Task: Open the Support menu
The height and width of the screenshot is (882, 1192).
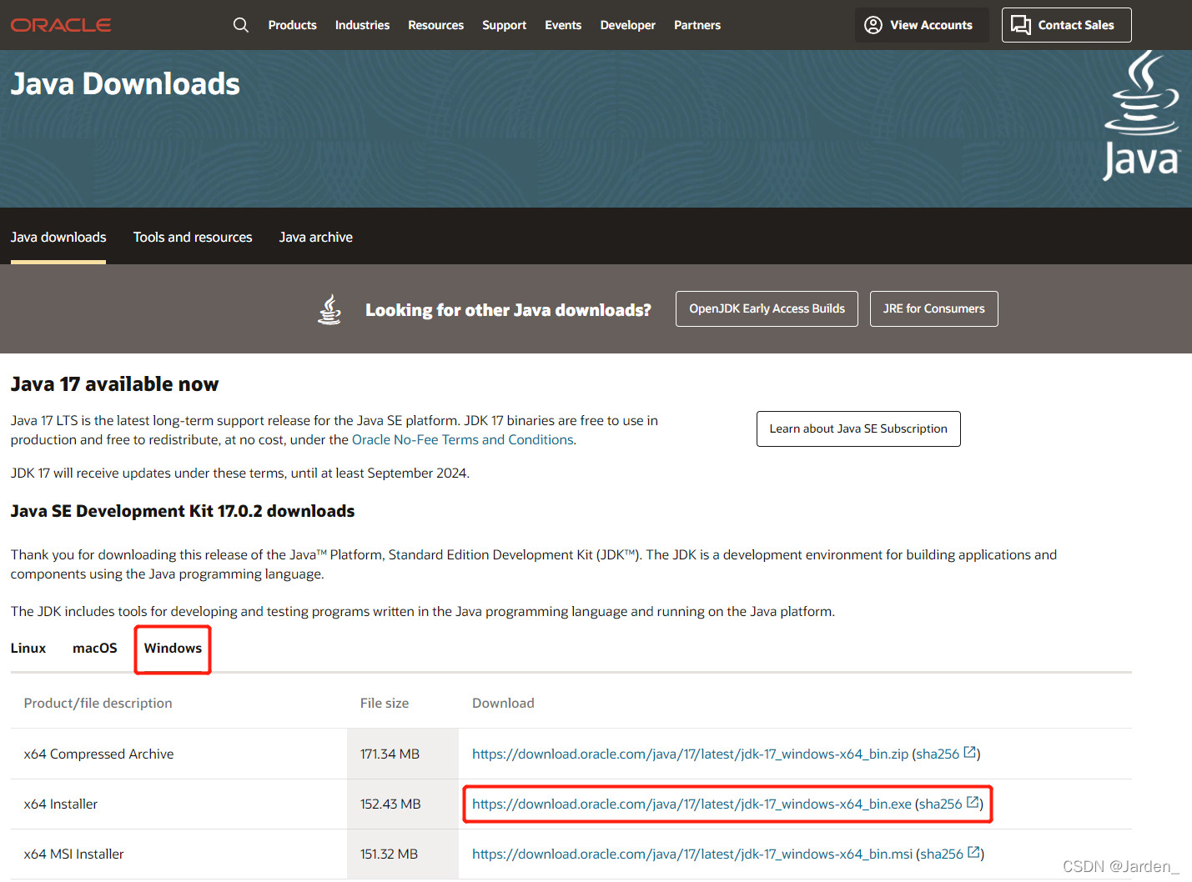Action: [504, 25]
